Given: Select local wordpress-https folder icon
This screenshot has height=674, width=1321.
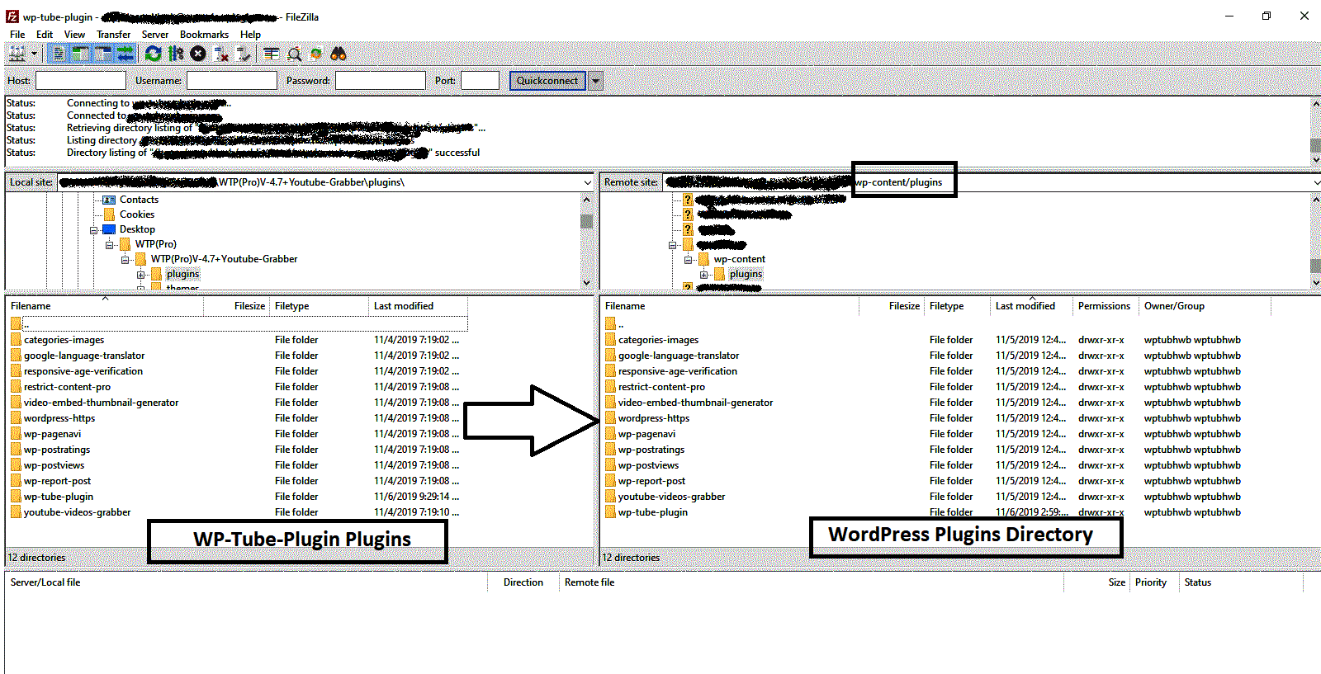Looking at the screenshot, I should [17, 418].
